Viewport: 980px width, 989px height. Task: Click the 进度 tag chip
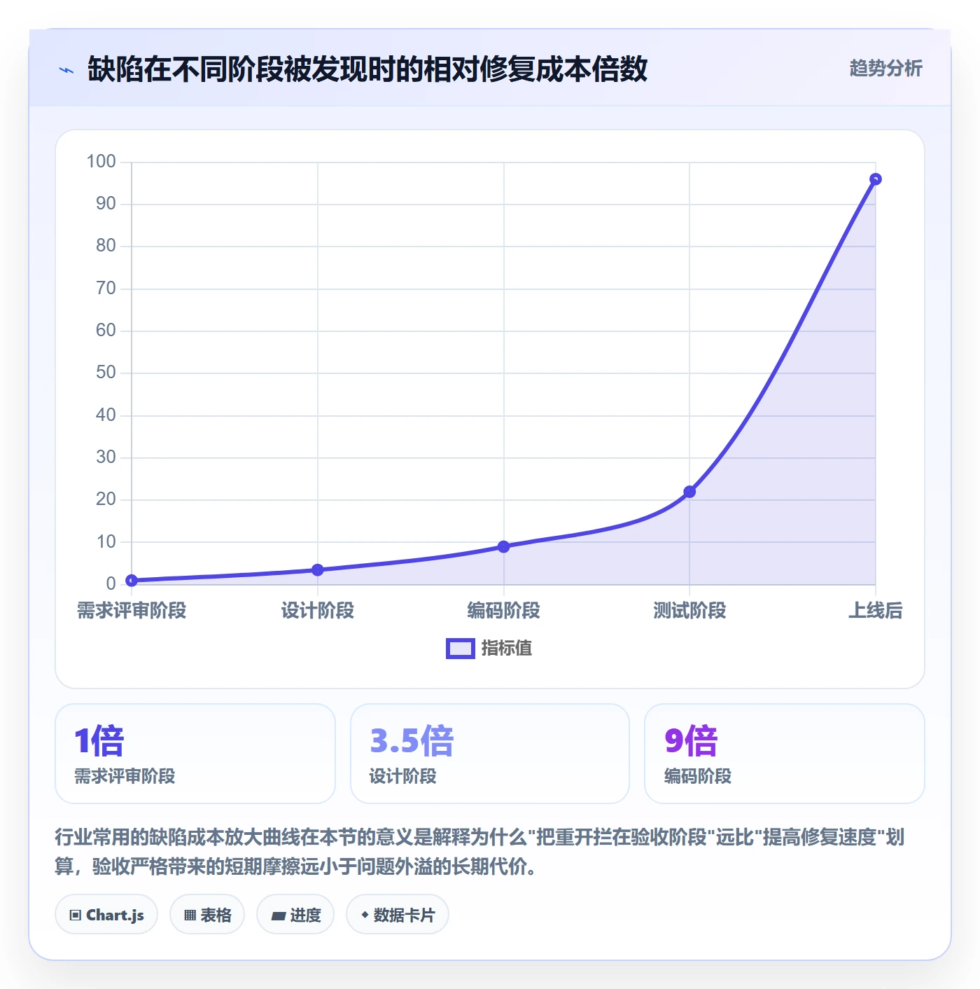295,914
